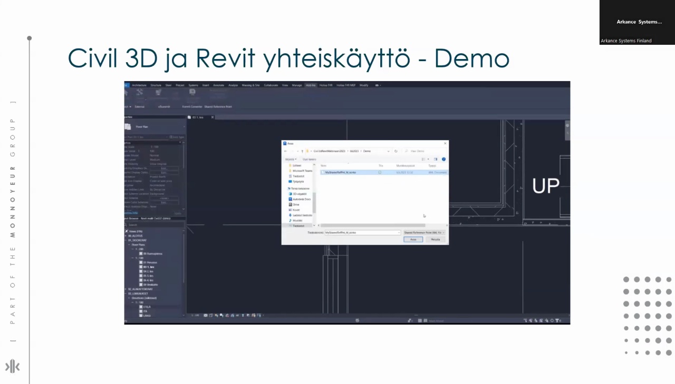Collapse the Floor Plans node
The image size is (675, 384).
coord(129,244)
